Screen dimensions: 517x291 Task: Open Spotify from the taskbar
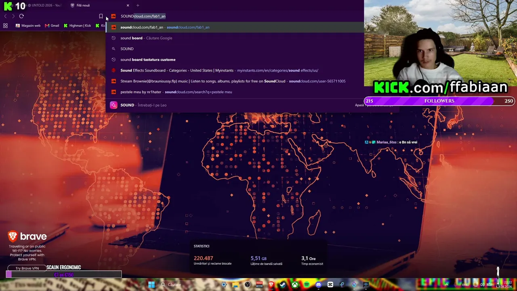(x=307, y=285)
